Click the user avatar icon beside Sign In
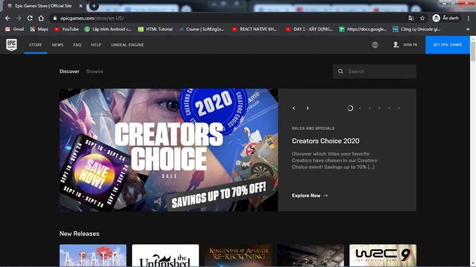 coord(396,45)
